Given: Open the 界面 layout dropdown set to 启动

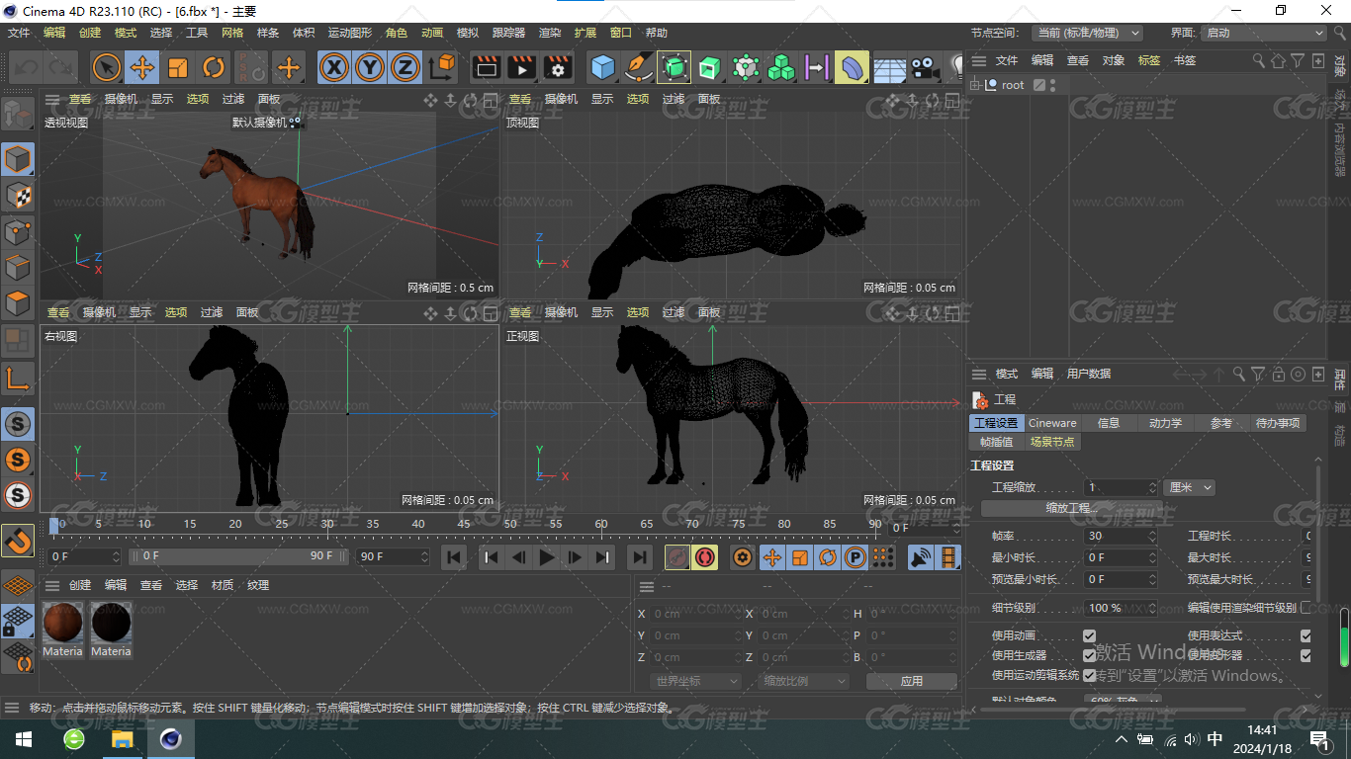Looking at the screenshot, I should [1263, 33].
